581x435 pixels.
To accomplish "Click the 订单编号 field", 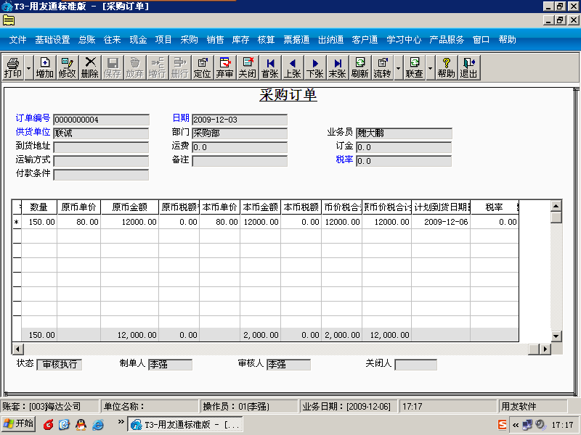I will tap(101, 120).
